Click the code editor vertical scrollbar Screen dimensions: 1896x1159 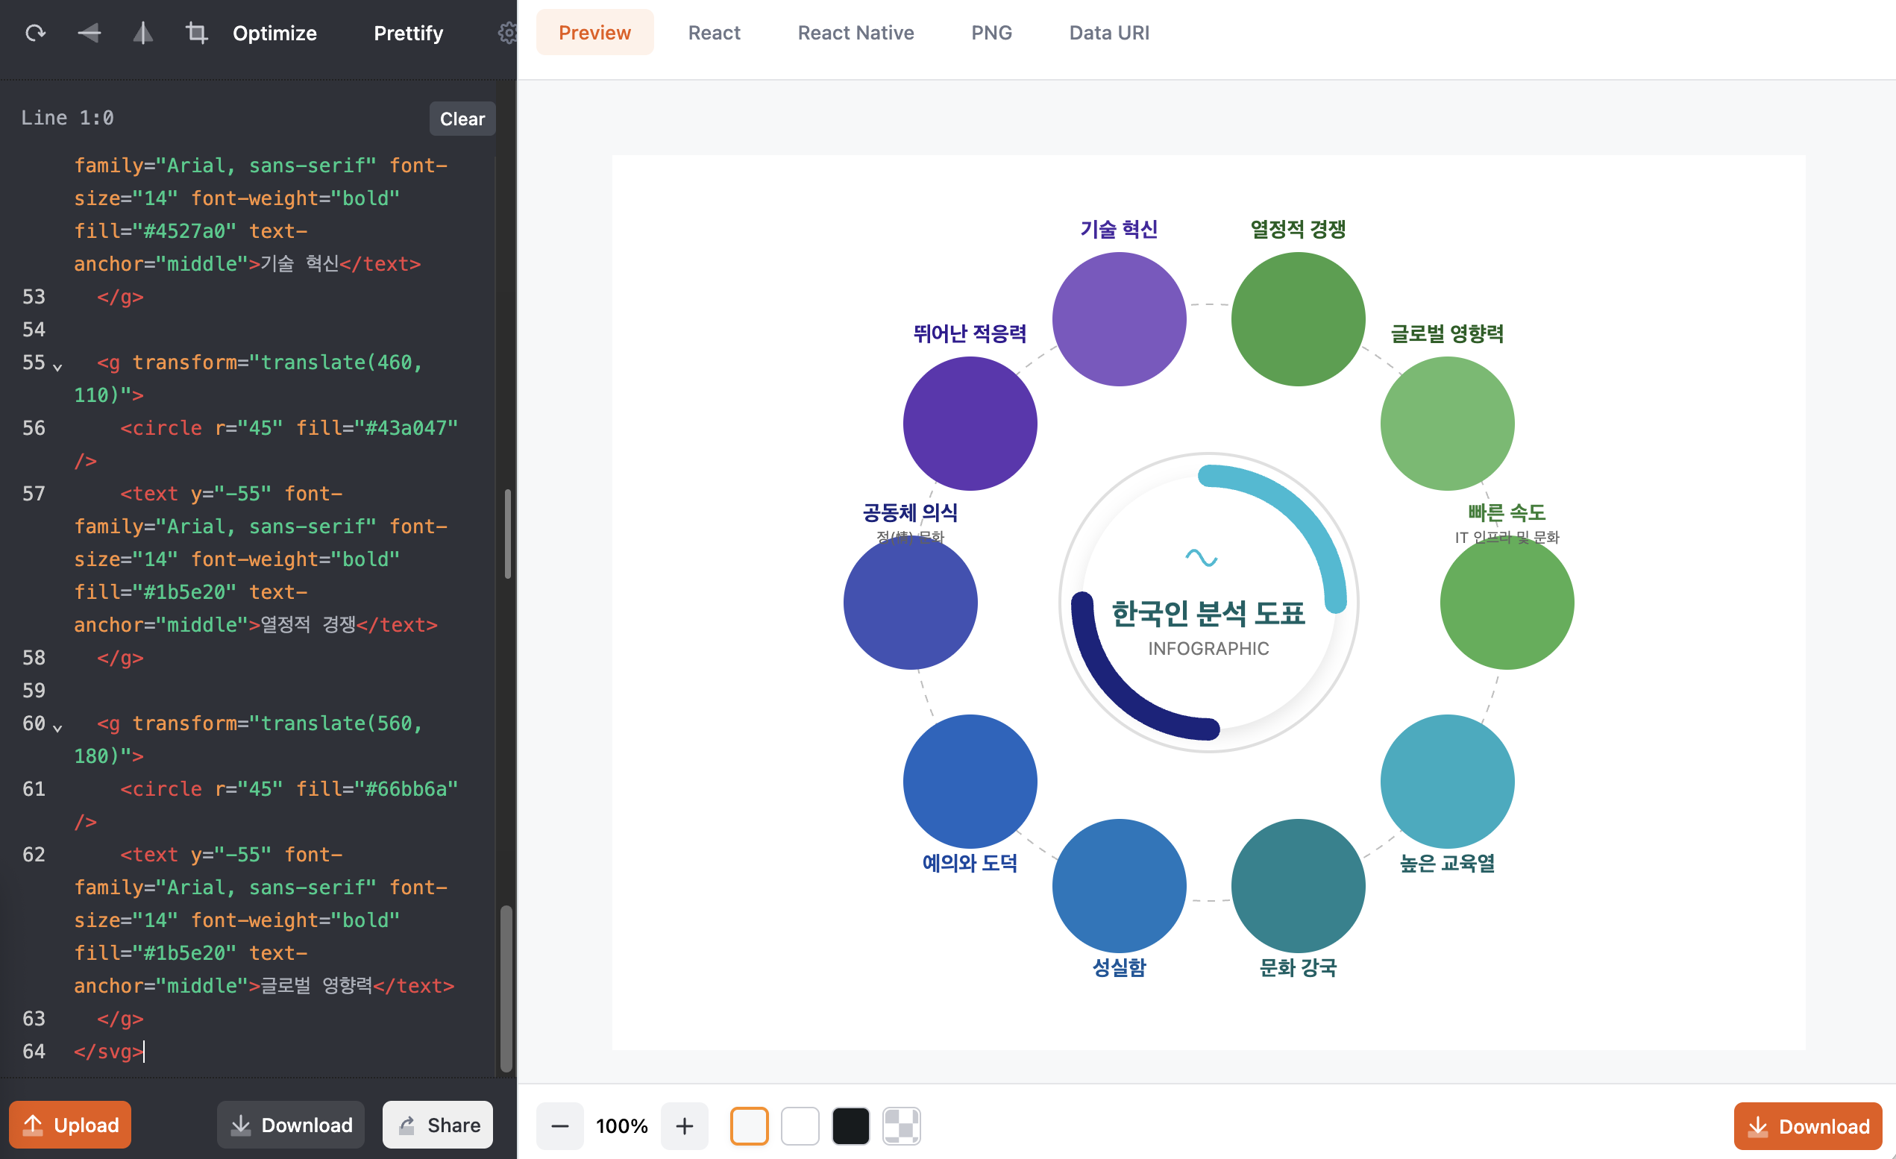[506, 989]
